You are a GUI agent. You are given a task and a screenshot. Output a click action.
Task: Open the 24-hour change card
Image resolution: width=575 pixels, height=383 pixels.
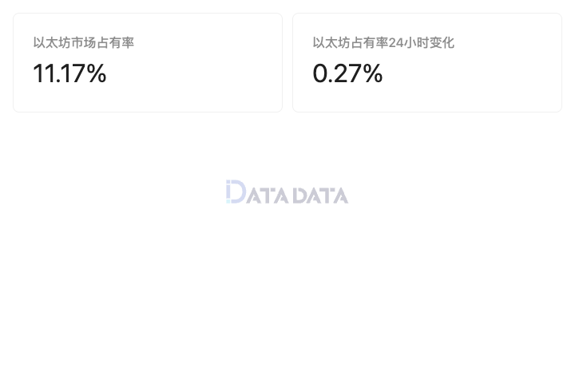[427, 63]
